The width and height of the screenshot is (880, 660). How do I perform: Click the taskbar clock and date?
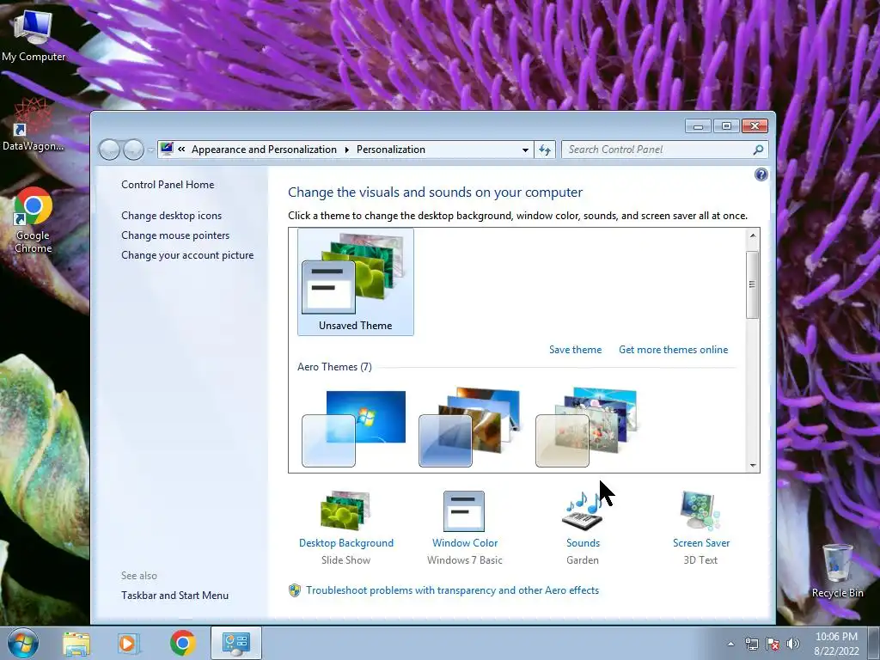pos(836,644)
